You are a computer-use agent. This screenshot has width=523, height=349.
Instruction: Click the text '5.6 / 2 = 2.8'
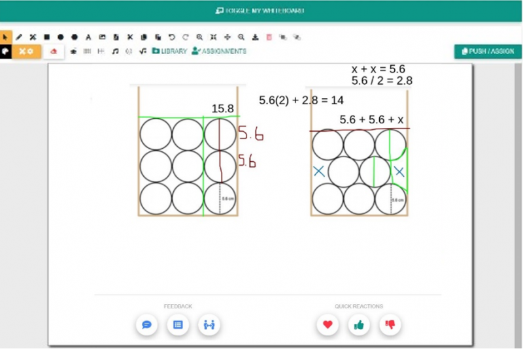(382, 80)
